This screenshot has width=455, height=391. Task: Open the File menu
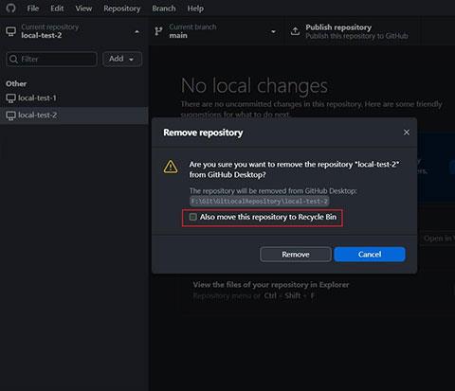[33, 9]
